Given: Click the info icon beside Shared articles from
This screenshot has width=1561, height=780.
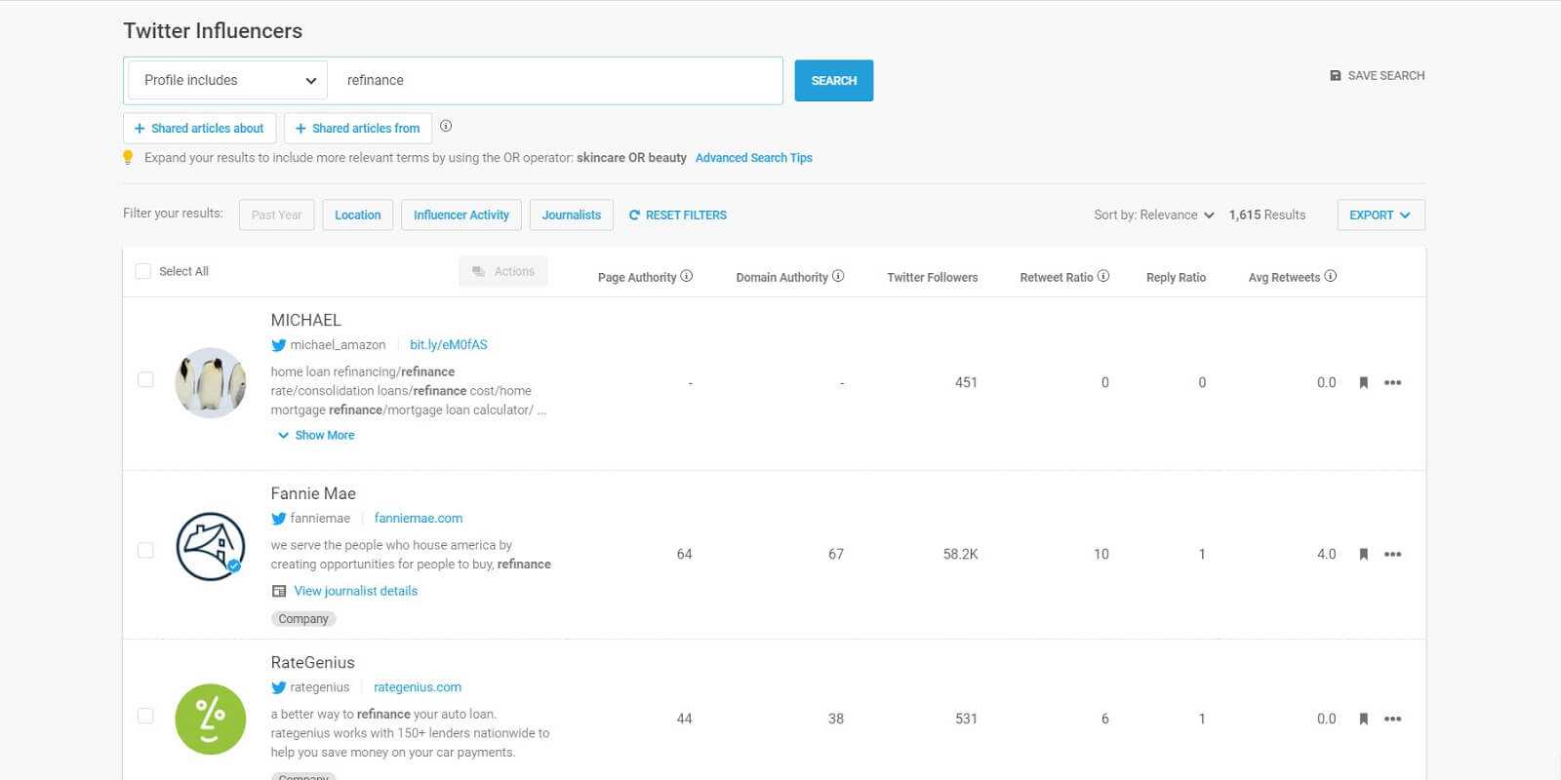Looking at the screenshot, I should (x=446, y=126).
